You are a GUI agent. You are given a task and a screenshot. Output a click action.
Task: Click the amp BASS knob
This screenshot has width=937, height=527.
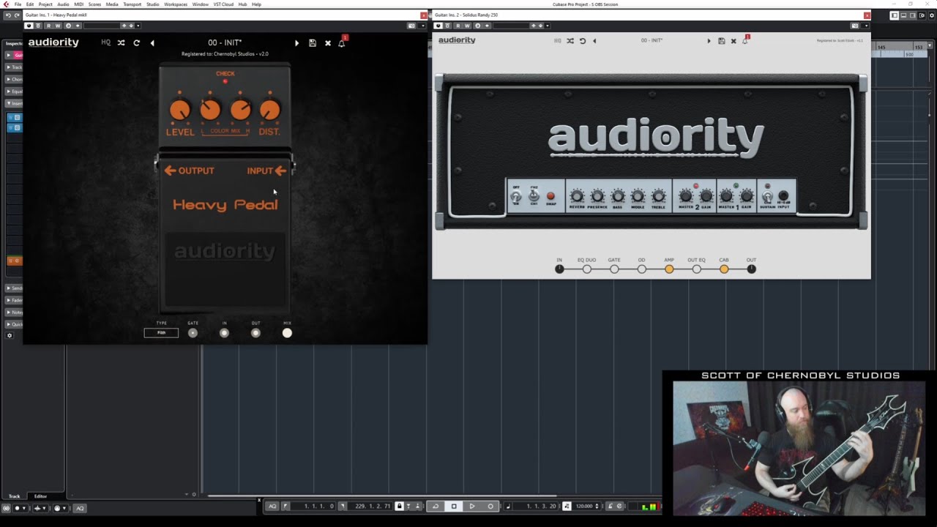(x=618, y=196)
